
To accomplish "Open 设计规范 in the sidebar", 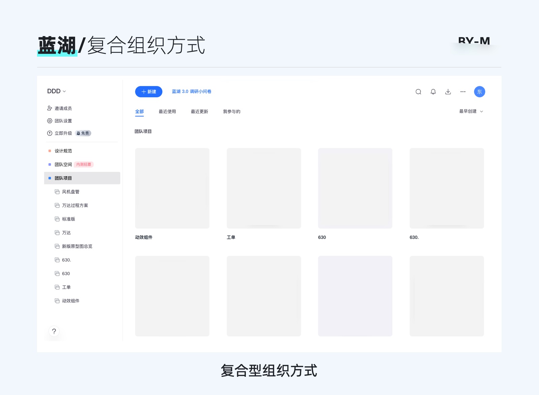I will (63, 151).
